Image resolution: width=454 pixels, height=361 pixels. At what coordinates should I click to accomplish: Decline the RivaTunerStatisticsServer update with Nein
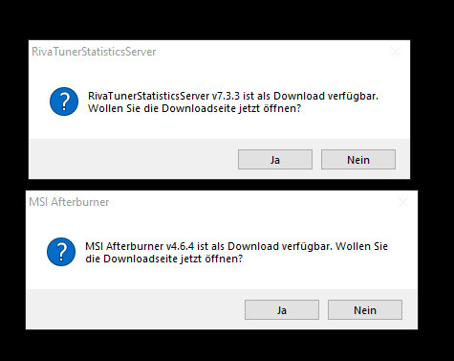358,159
